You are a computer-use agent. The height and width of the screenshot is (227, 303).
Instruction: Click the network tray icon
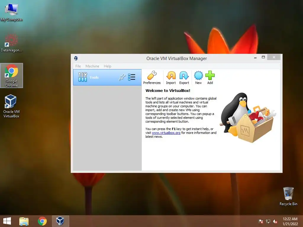pyautogui.click(x=268, y=221)
